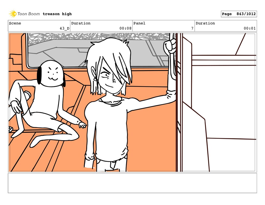Click the scene value 43_D

coord(64,28)
